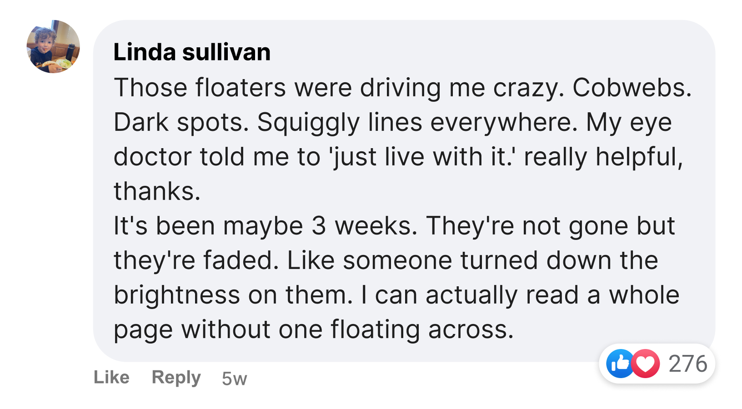Show the 276 reactions list
The image size is (742, 409).
[x=687, y=364]
